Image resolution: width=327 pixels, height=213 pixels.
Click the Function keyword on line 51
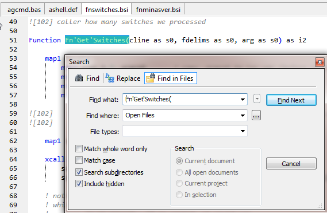(45, 40)
